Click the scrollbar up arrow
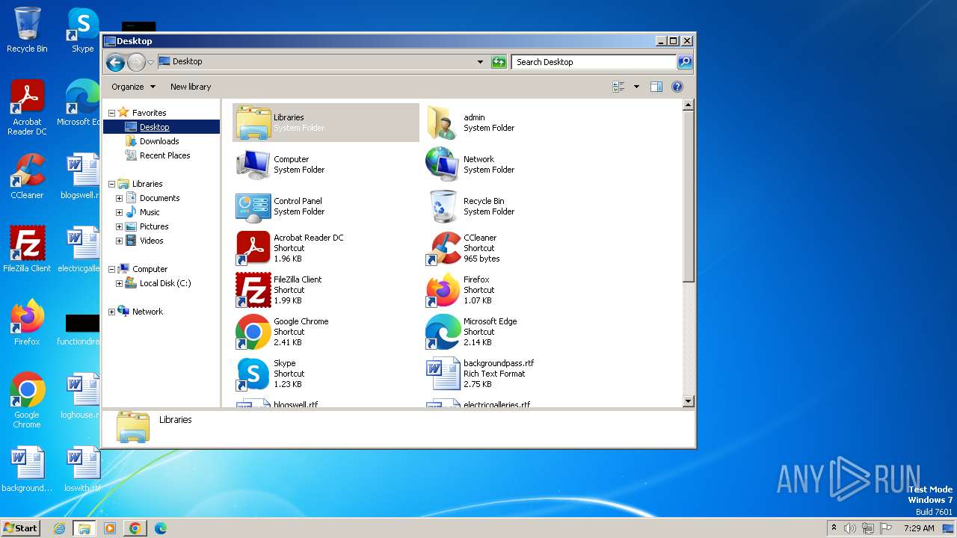This screenshot has height=538, width=957. click(x=689, y=105)
